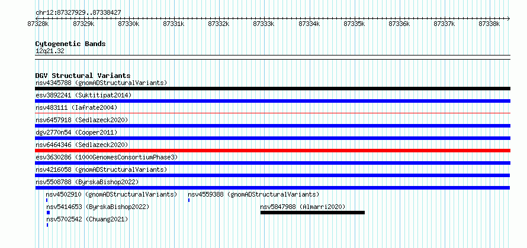Open the nsv6457918 Sedlazeck2020 label
The height and width of the screenshot is (248, 527).
(82, 120)
